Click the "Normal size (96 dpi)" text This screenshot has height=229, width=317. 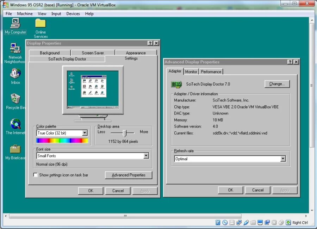[x=52, y=164]
